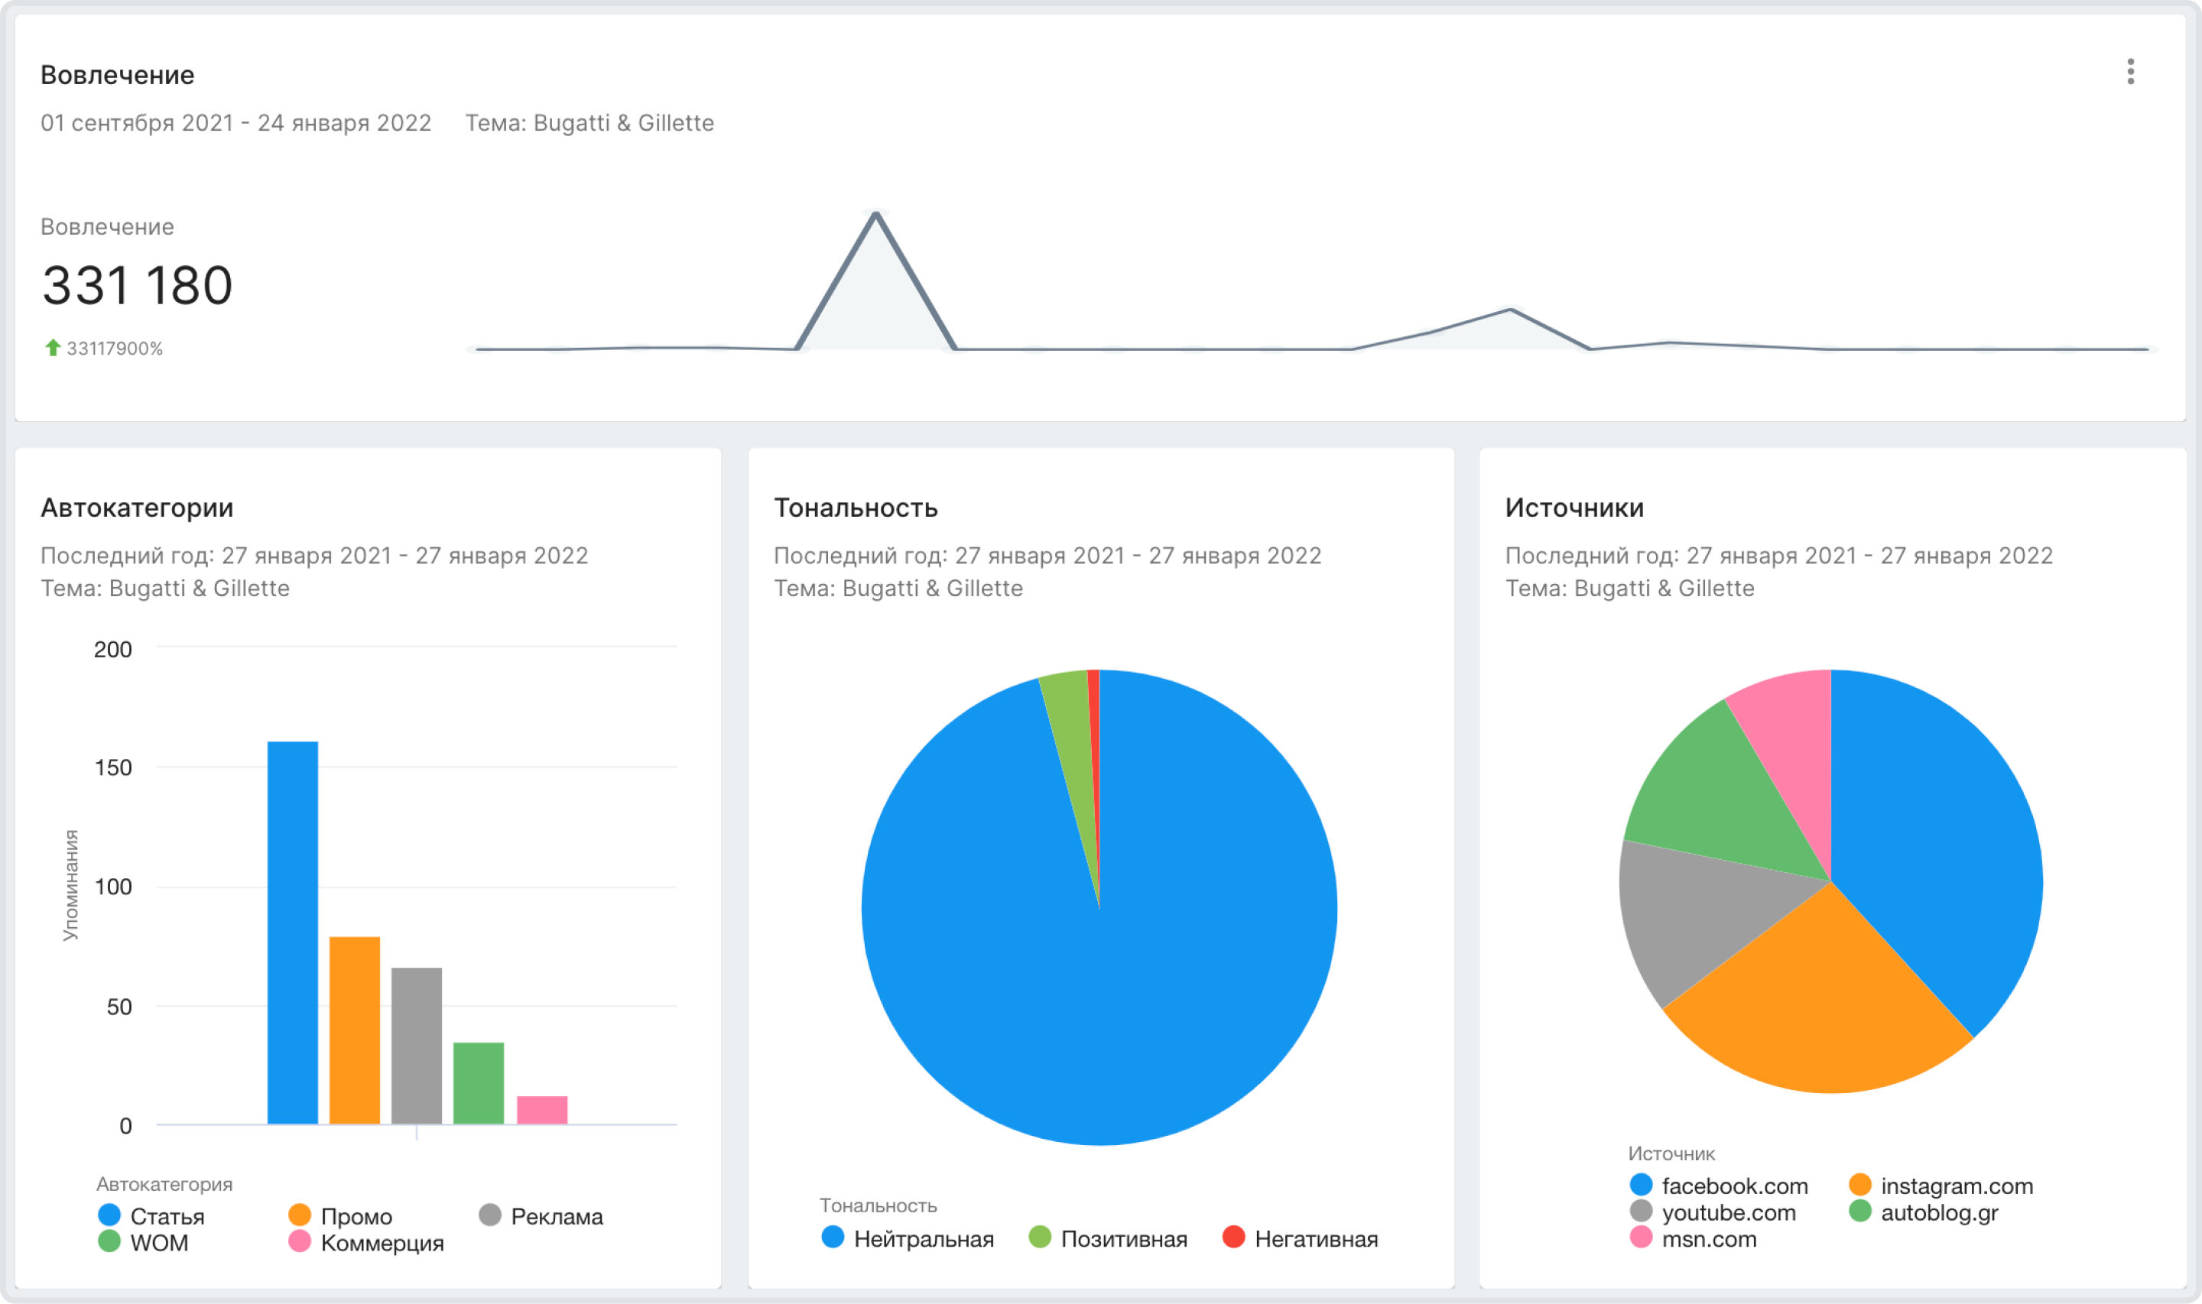
Task: Click the Реклама legend color dot
Action: click(490, 1215)
